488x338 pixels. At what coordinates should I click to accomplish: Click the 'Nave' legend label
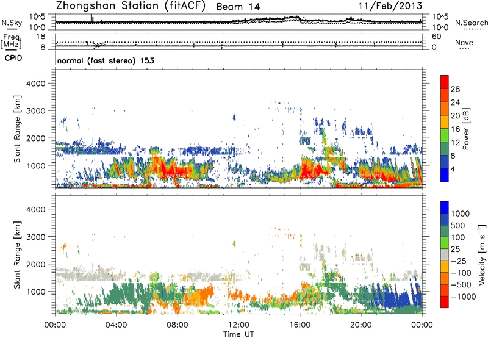(x=464, y=42)
